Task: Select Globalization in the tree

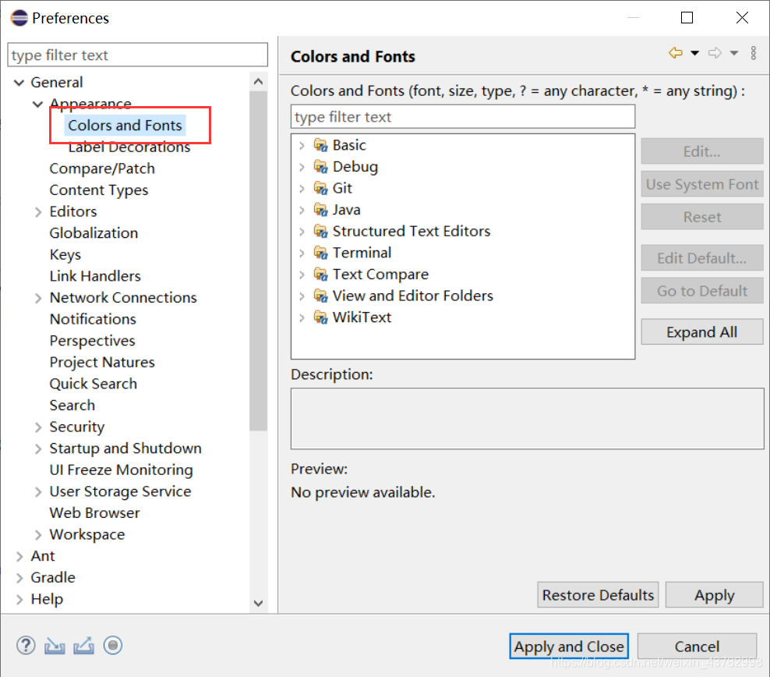Action: click(94, 233)
